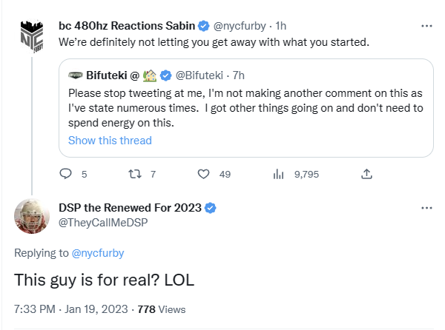The width and height of the screenshot is (445, 330).
Task: Click the 7:33 PM Jan 19, 2023 timestamp
Action: [x=71, y=309]
